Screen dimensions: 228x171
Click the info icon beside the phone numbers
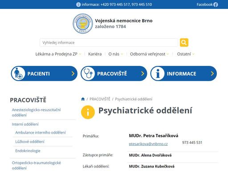pyautogui.click(x=78, y=4)
